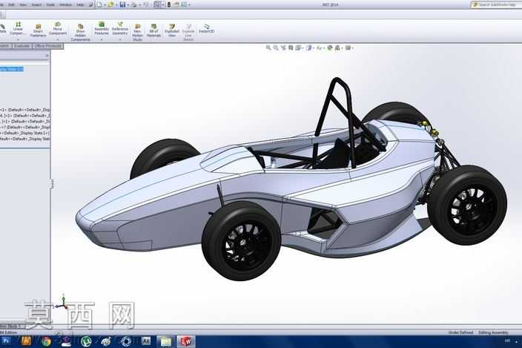Open Reference Geometry tool
522x348 pixels.
(x=120, y=29)
